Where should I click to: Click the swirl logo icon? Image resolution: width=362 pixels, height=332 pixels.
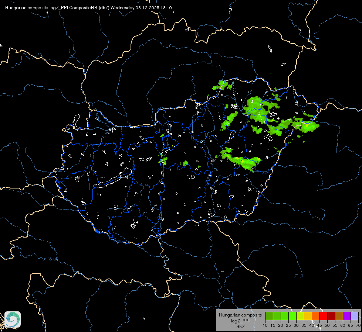click(x=13, y=319)
